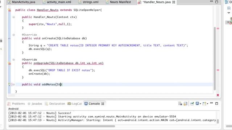This screenshot has width=232, height=130.
Task: Click the console line reading Success!
Action: click(40, 113)
